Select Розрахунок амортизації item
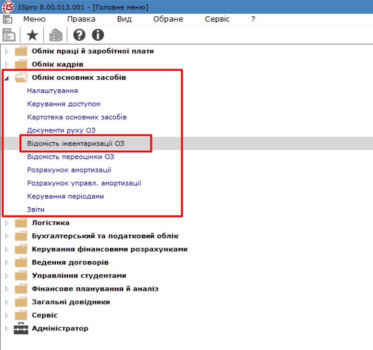Screen dimensions: 373x350 tap(69, 170)
